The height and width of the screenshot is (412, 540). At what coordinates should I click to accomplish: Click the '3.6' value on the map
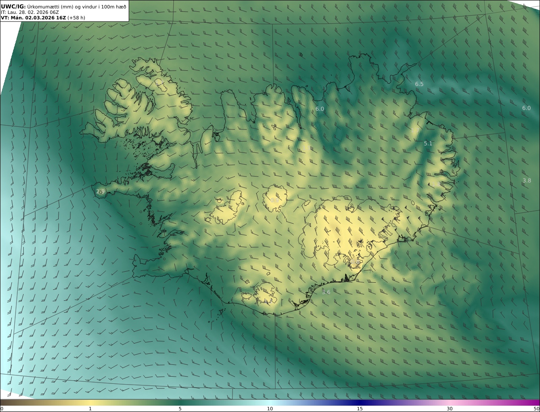click(326, 292)
